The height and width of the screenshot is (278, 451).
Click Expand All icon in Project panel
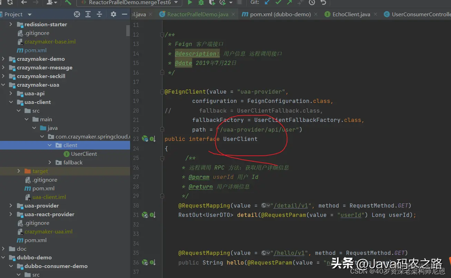click(x=88, y=14)
